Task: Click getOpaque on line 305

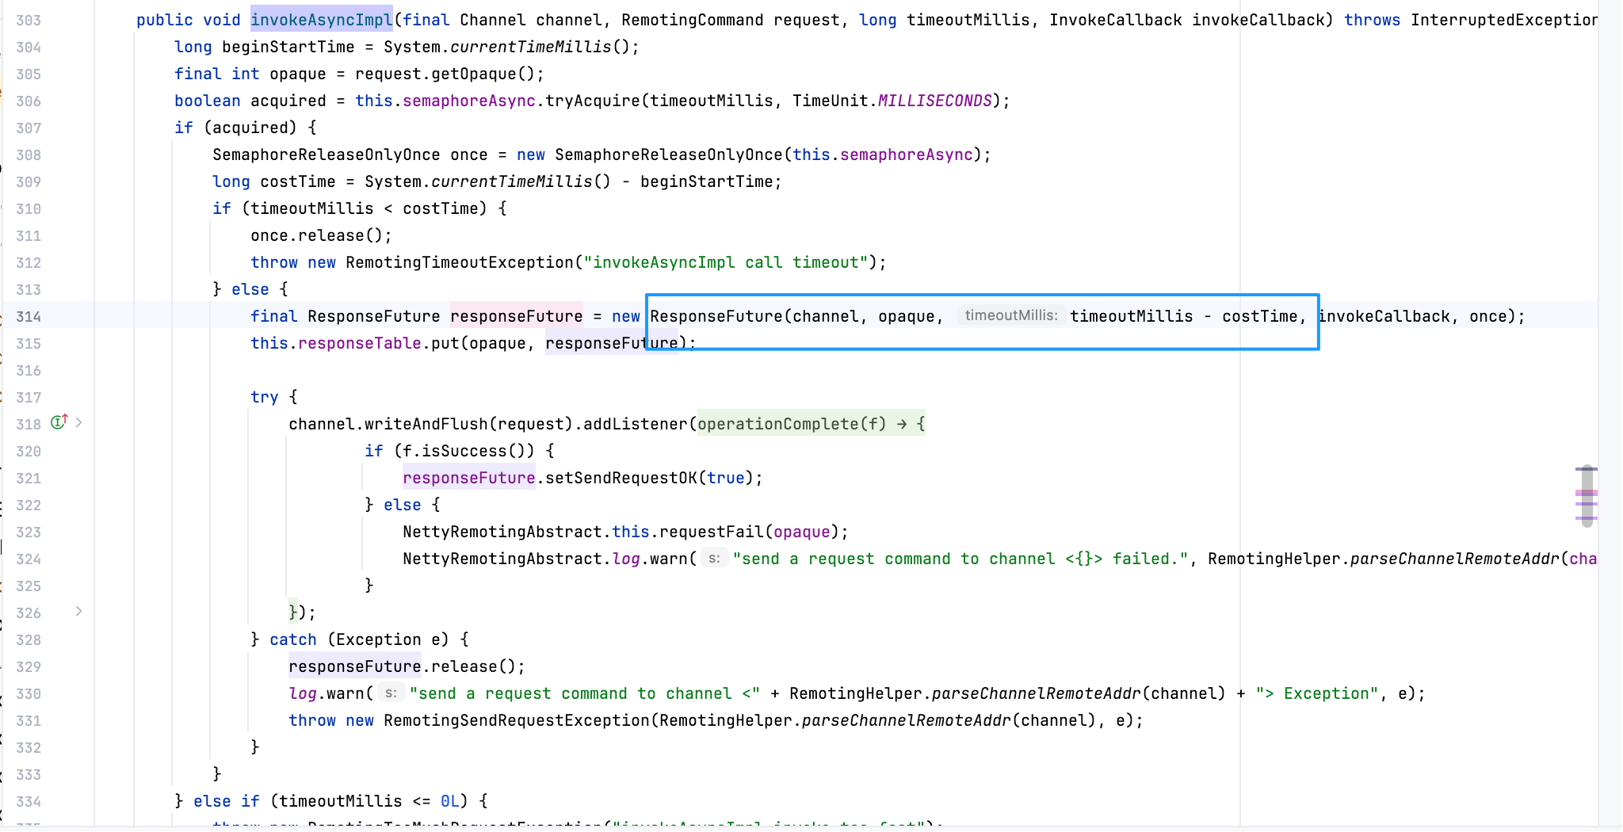Action: 474,74
